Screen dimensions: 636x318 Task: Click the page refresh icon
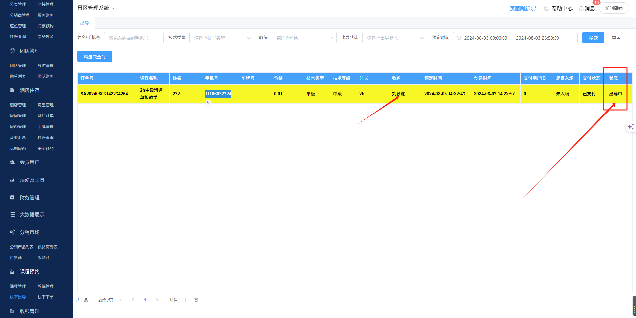(534, 8)
